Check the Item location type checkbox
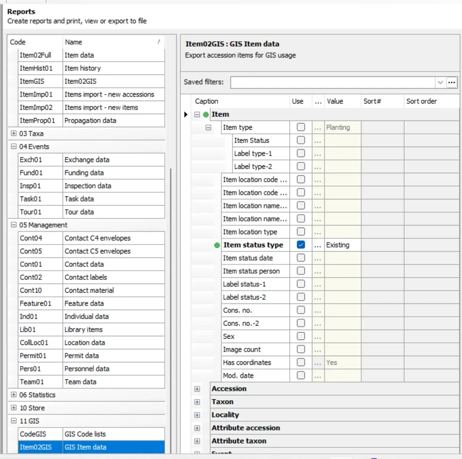462x459 pixels. click(x=301, y=232)
